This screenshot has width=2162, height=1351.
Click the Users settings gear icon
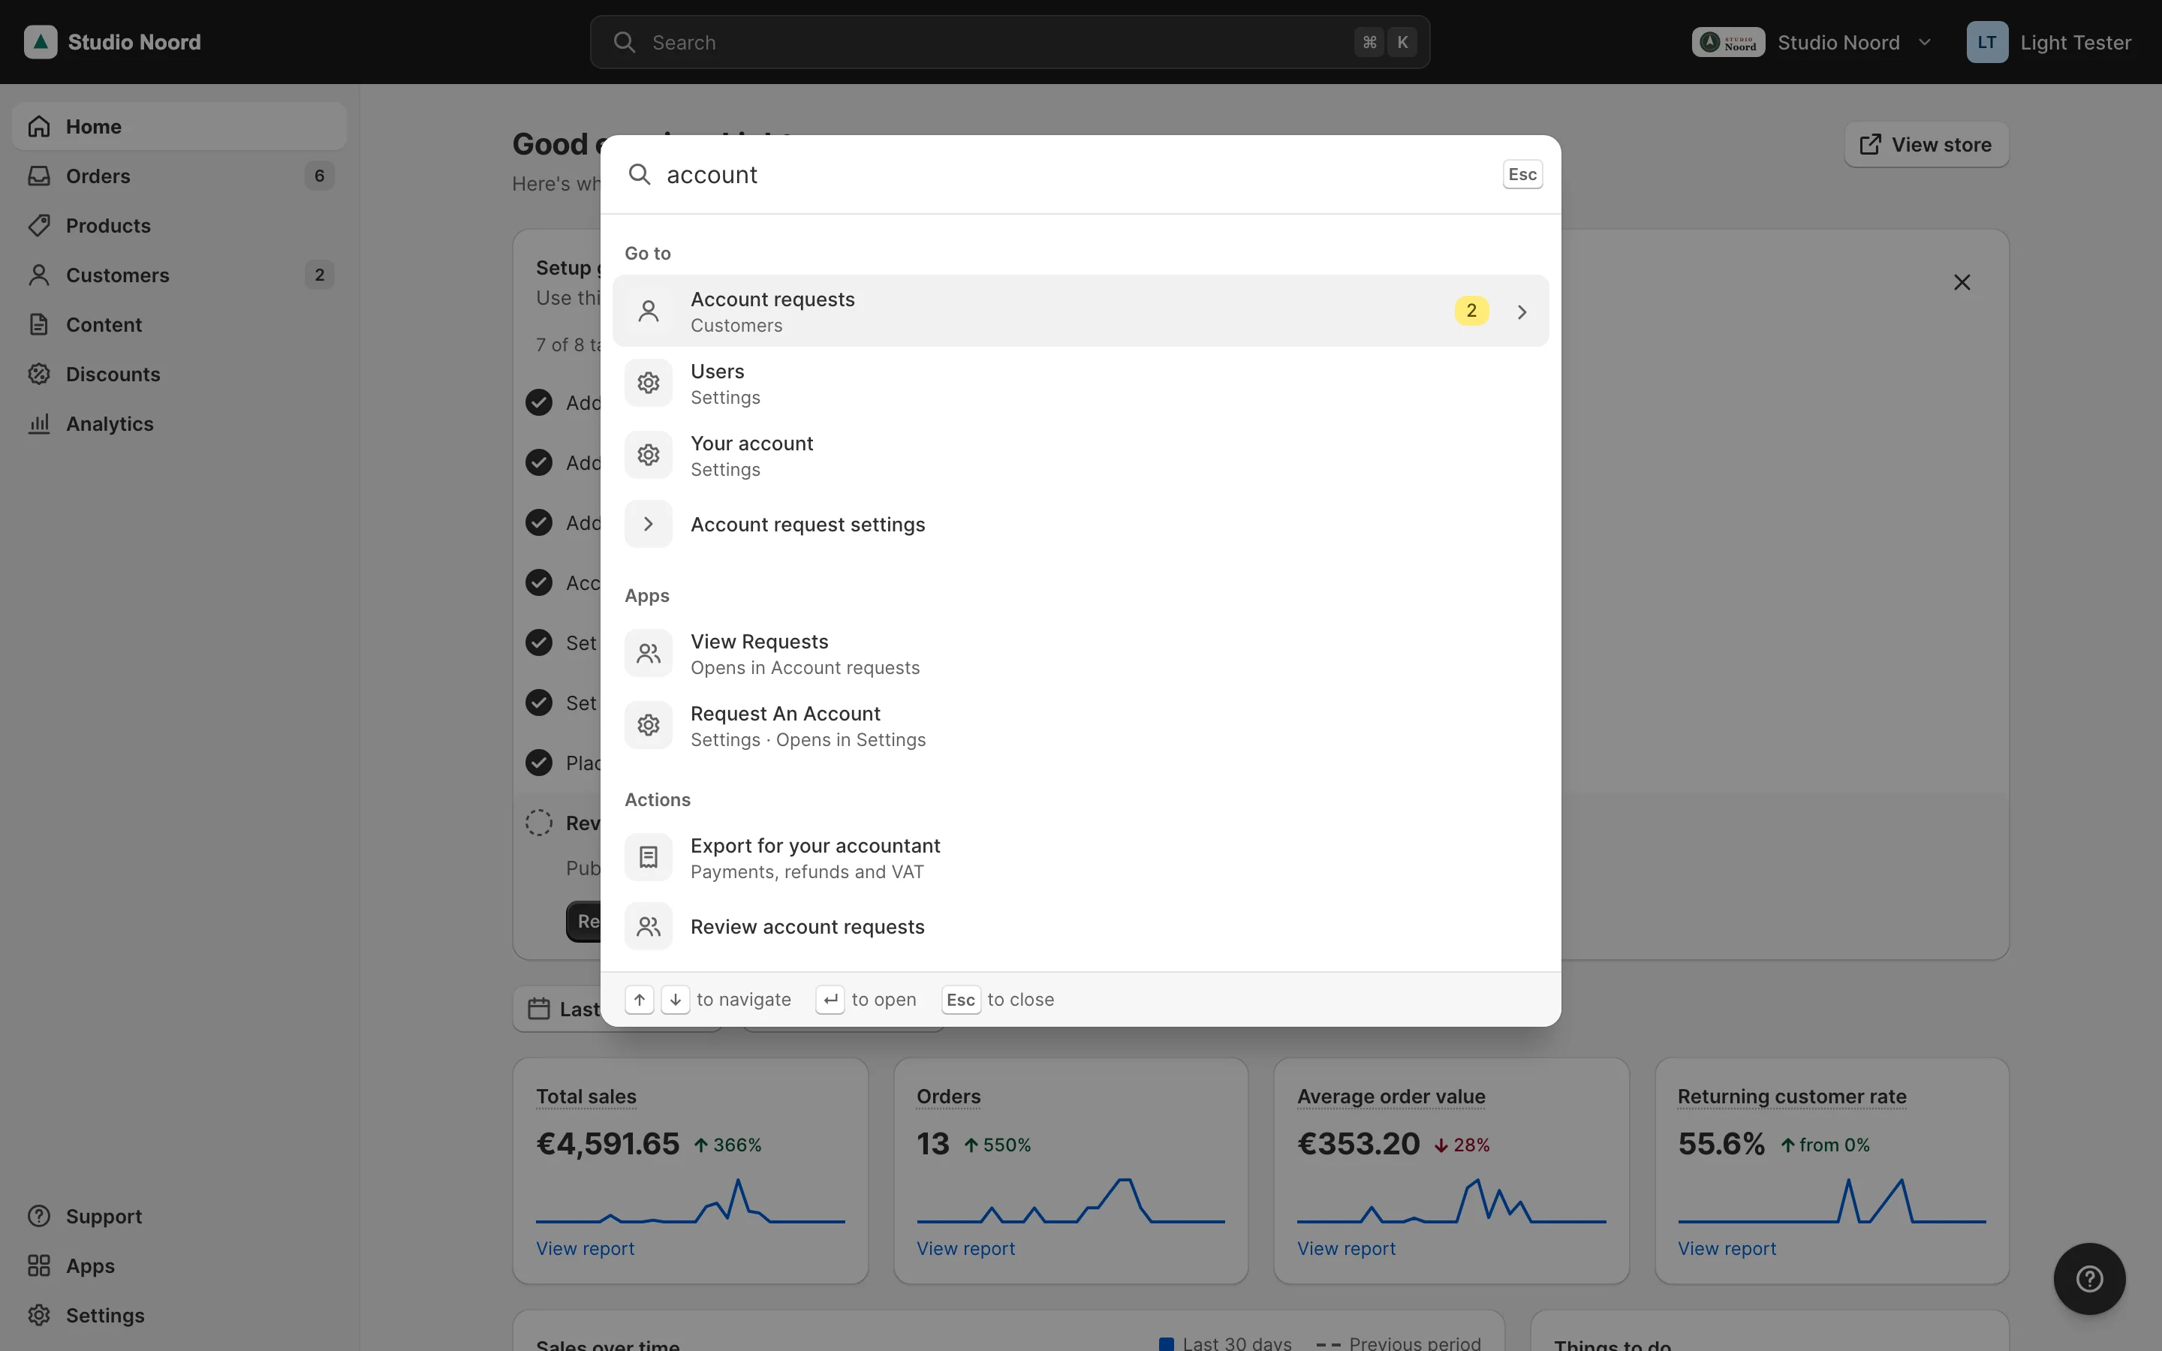point(649,384)
